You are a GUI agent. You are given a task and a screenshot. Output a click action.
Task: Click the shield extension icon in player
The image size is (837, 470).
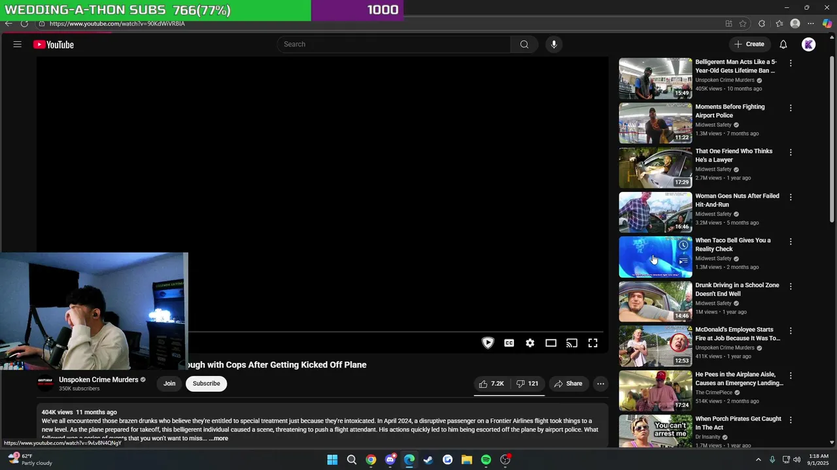tap(488, 343)
